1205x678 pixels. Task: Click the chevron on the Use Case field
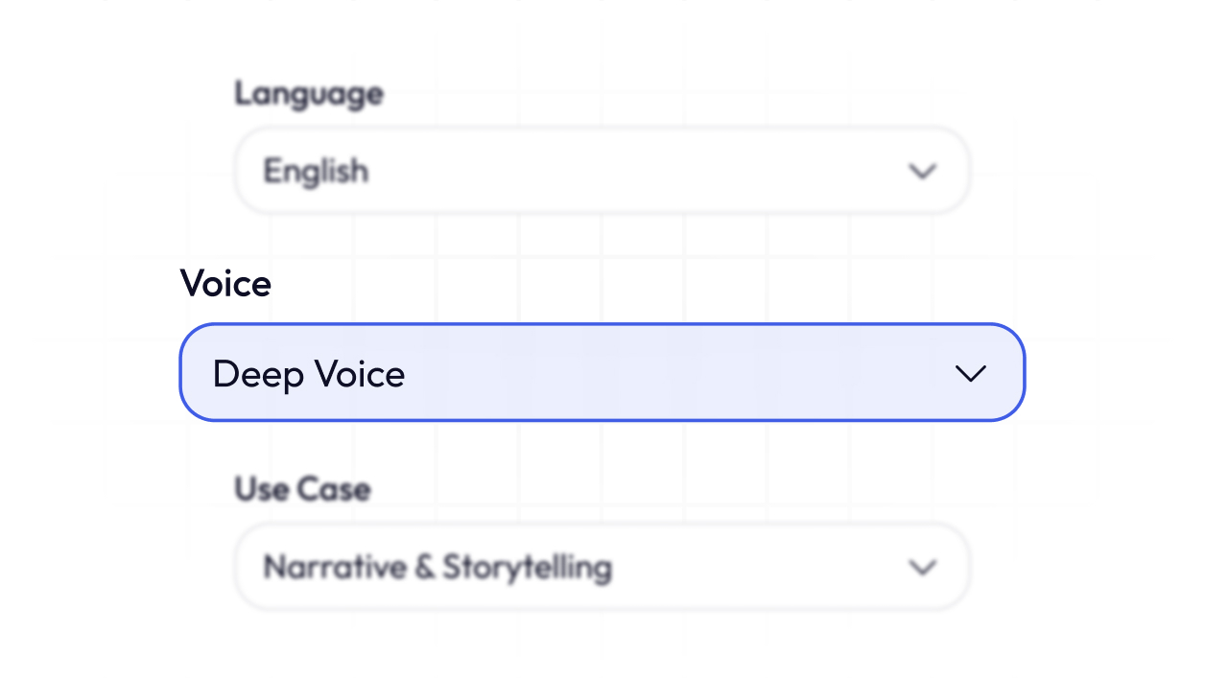922,567
